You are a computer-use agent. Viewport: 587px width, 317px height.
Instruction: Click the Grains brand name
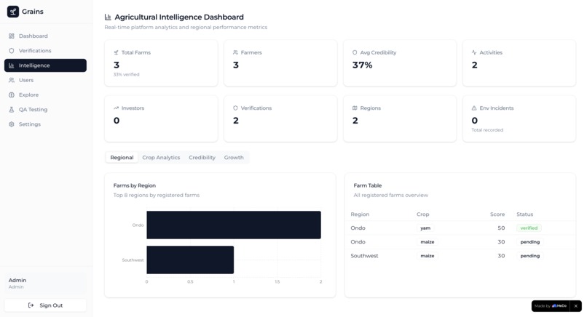tap(33, 12)
